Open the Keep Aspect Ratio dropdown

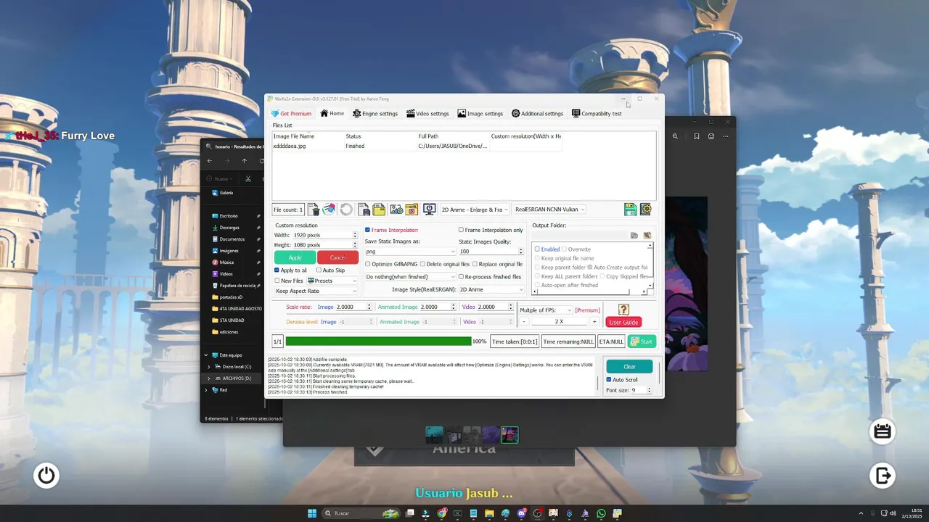coord(316,291)
